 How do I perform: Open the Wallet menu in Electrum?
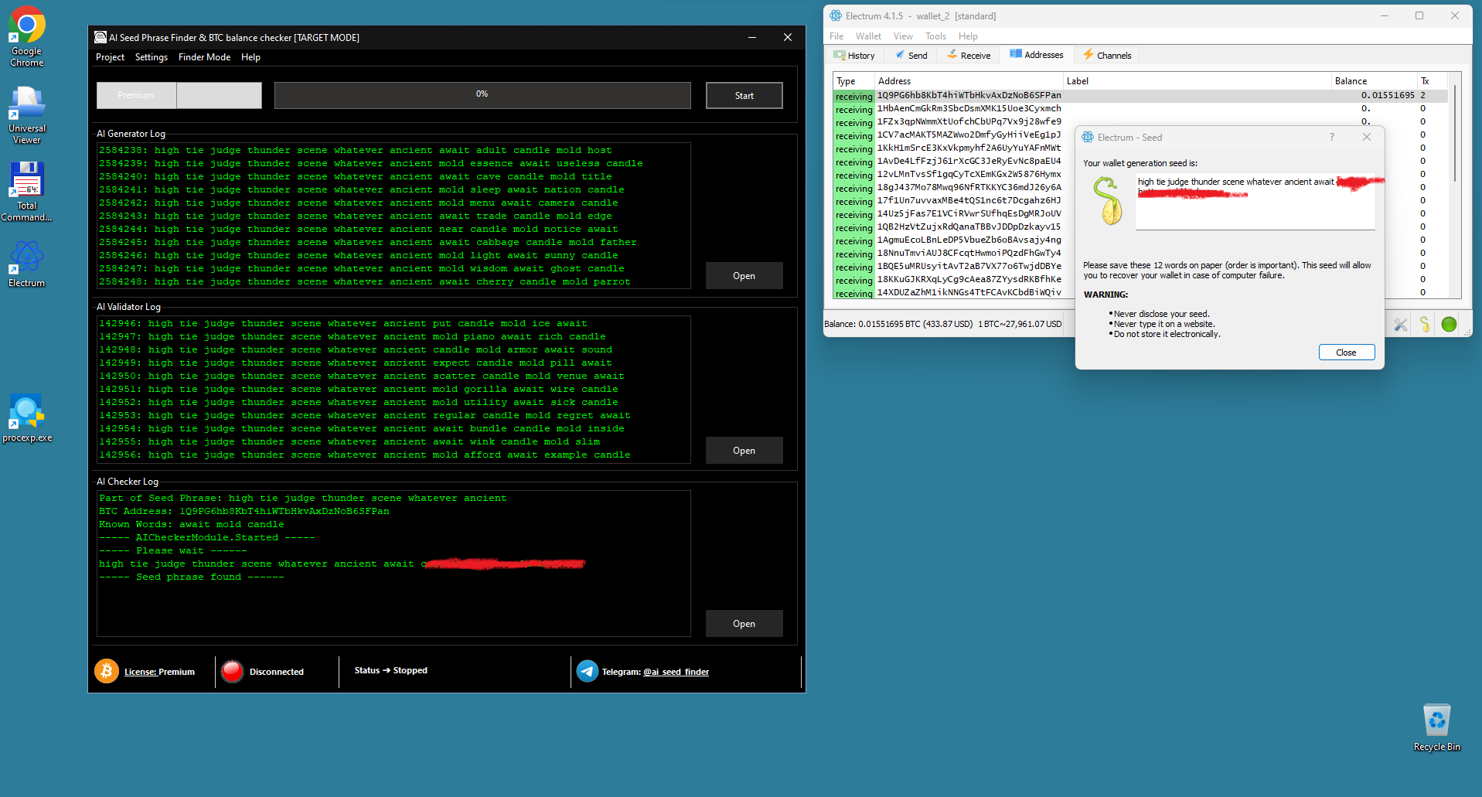click(868, 36)
